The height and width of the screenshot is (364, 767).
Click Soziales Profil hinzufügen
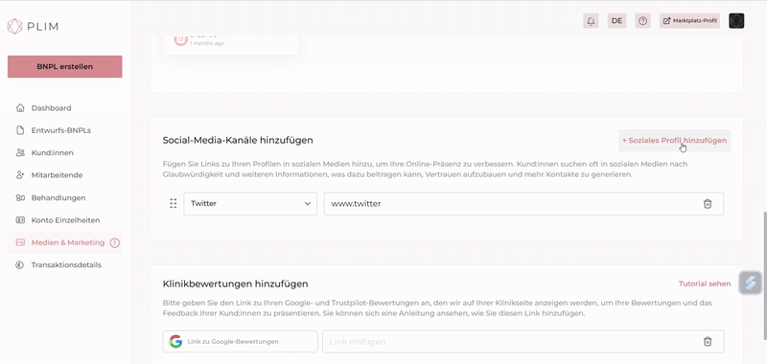click(x=675, y=140)
